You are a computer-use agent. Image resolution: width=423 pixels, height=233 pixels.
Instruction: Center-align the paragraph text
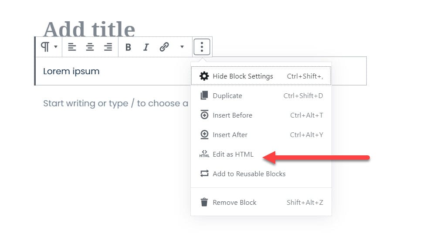90,47
